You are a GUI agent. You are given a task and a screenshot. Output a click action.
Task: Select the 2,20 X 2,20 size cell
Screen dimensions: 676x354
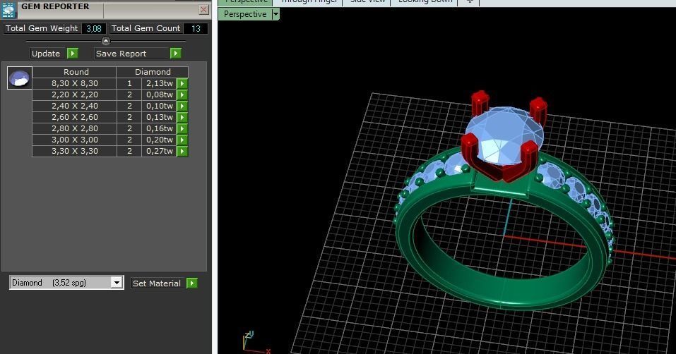pos(75,94)
